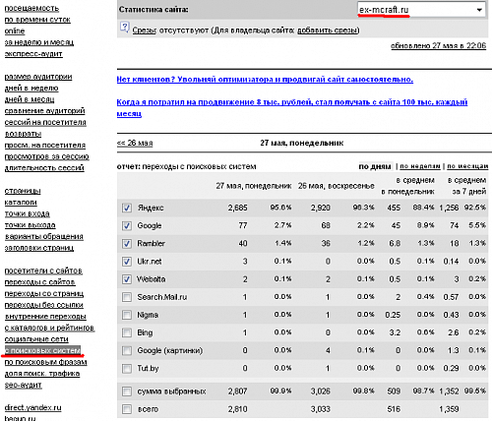The height and width of the screenshot is (421, 492).
Task: Open внутренние переходы report
Action: (x=45, y=317)
